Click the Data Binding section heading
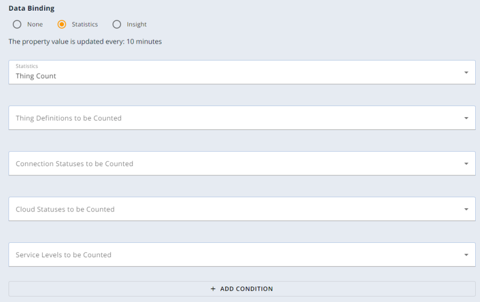Image resolution: width=480 pixels, height=302 pixels. point(31,8)
